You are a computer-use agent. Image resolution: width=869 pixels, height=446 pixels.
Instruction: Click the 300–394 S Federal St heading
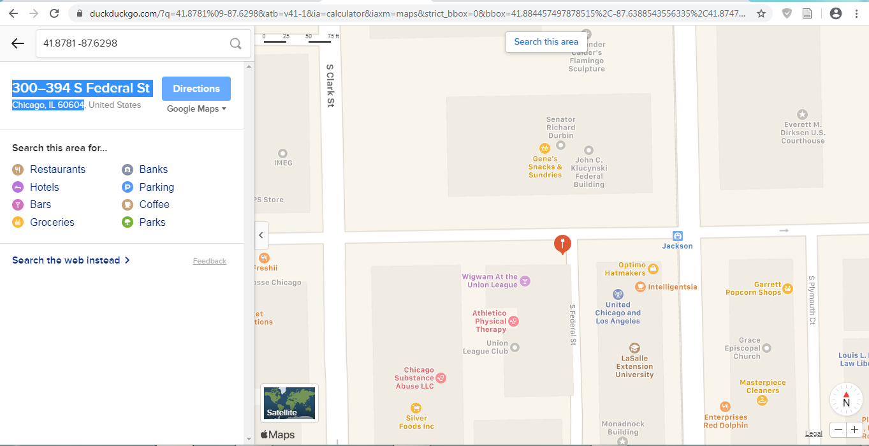point(81,88)
